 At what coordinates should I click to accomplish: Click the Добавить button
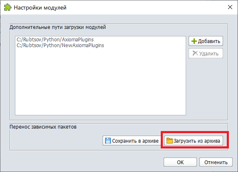click(206, 41)
